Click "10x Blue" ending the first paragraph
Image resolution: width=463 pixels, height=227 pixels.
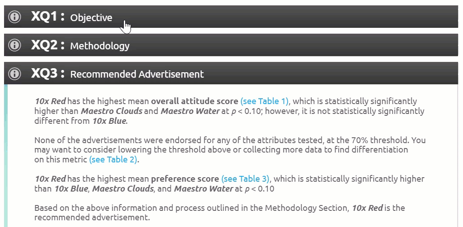click(109, 121)
